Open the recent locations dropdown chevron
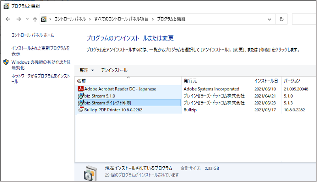This screenshot has width=319, height=186. [x=27, y=19]
